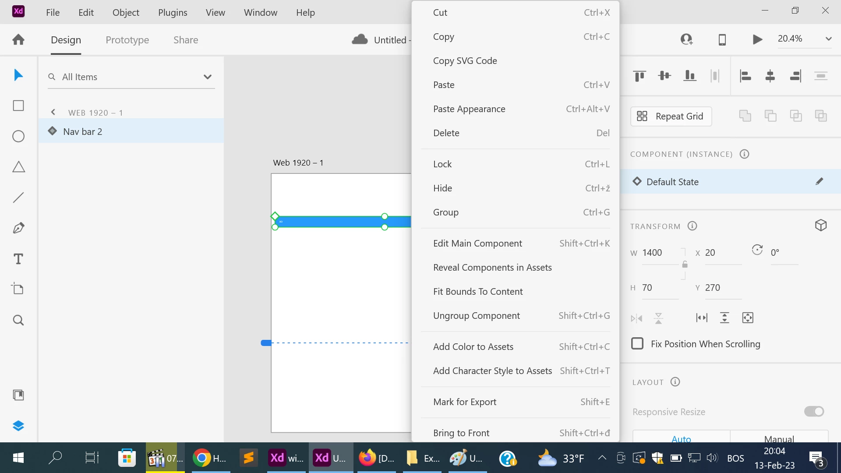The height and width of the screenshot is (473, 841).
Task: Toggle the Responsive Resize switch
Action: [x=814, y=412]
